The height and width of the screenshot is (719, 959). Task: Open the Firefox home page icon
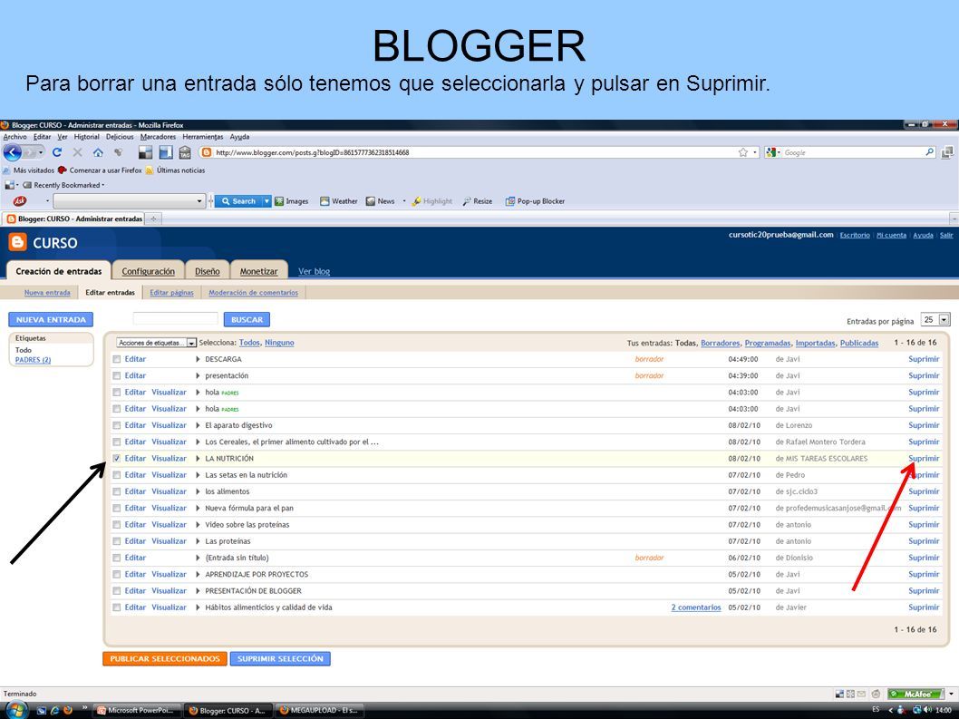tap(98, 152)
